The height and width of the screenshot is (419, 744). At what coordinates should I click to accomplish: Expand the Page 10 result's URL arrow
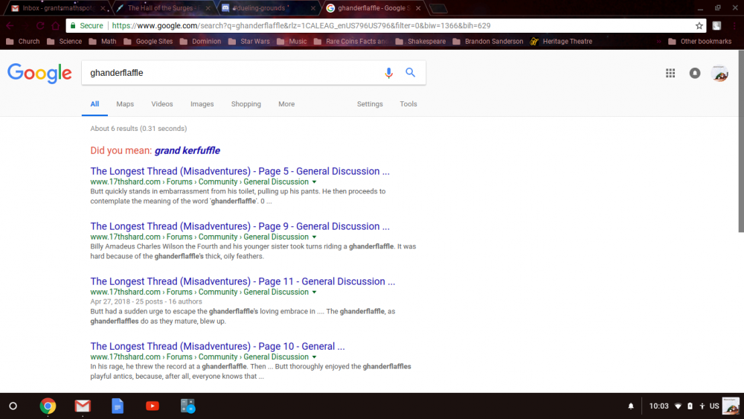[x=314, y=357]
